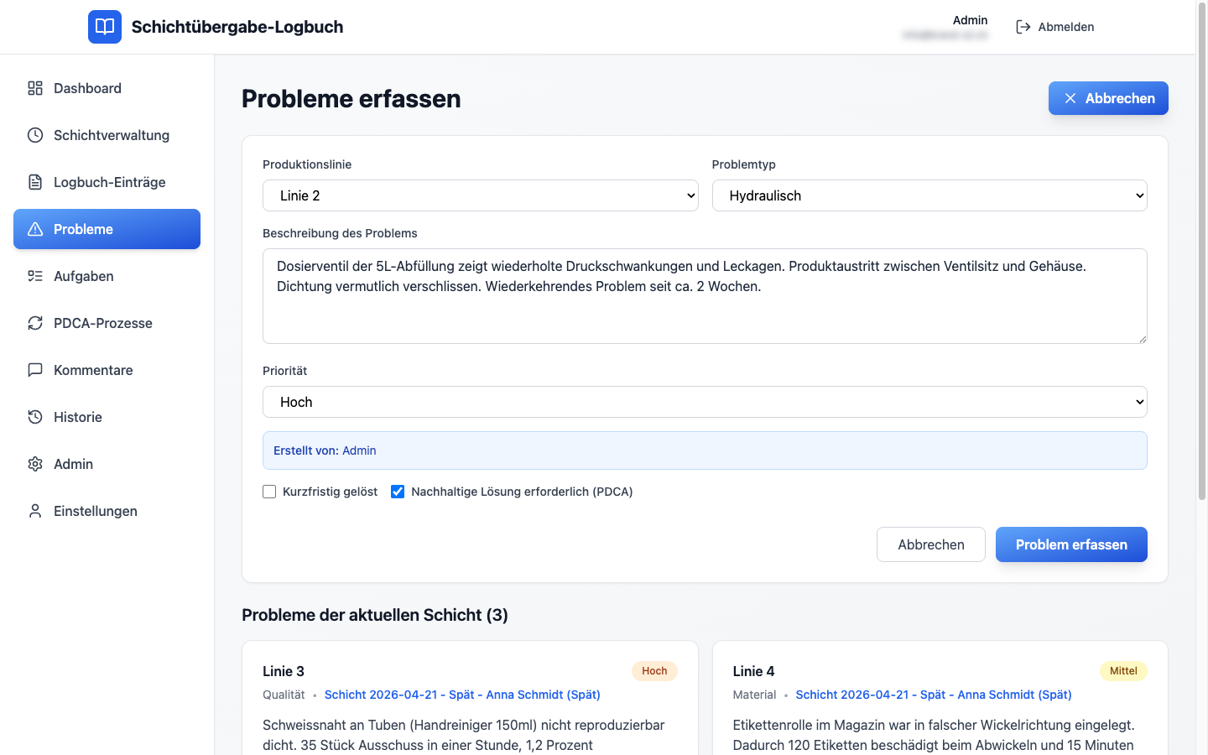Click the Abmelden logout arrow icon

coord(1023,27)
